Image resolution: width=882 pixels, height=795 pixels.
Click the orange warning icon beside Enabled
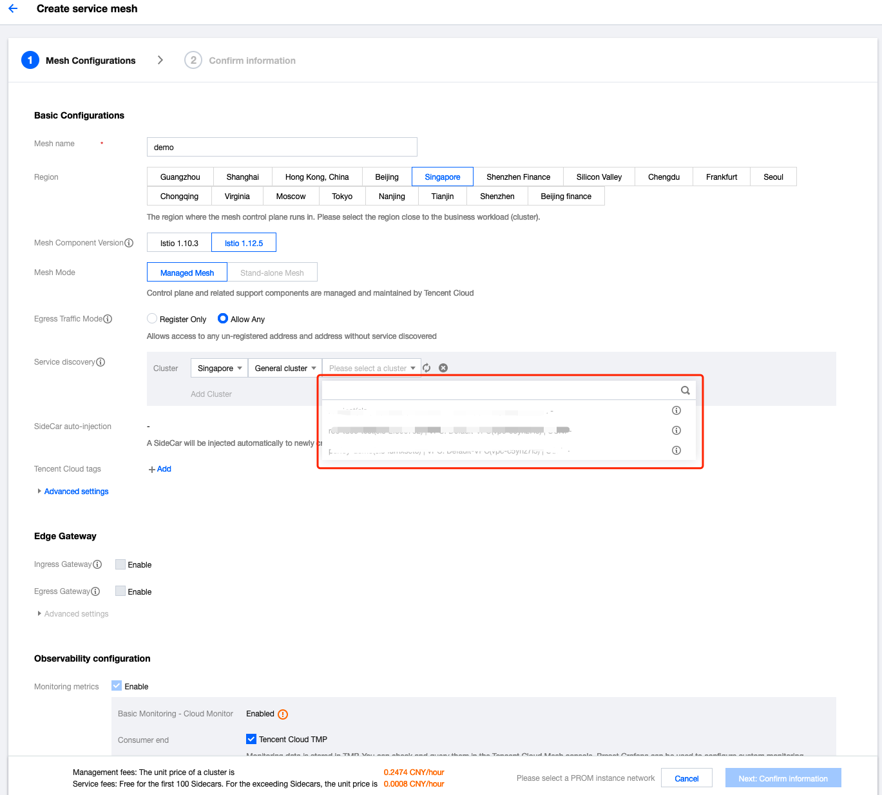tap(283, 714)
